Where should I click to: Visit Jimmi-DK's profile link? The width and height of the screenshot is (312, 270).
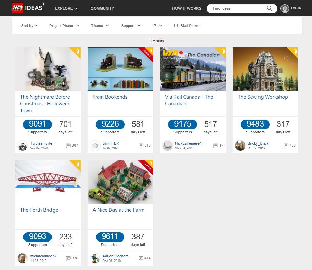tap(111, 143)
